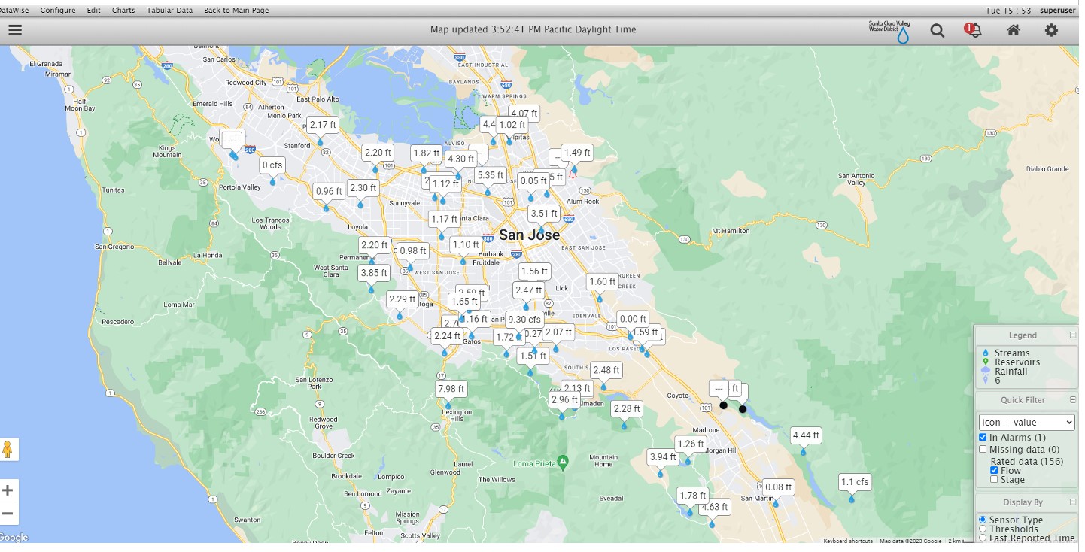Image resolution: width=1085 pixels, height=552 pixels.
Task: Go to the home page icon
Action: point(1014,30)
